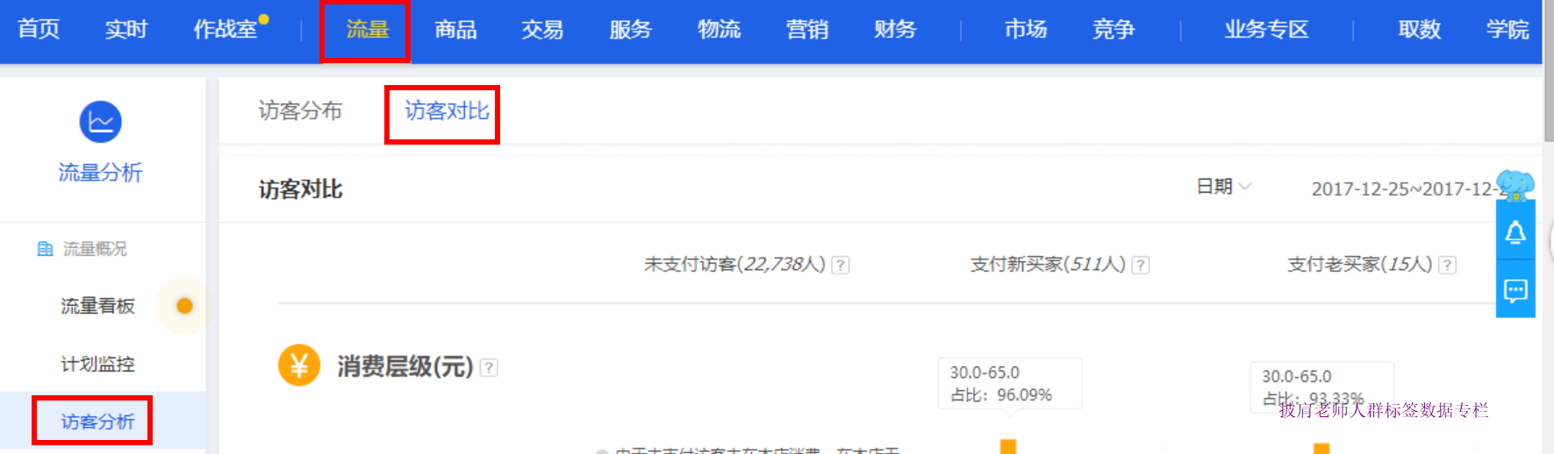Open 作战室 in the top navigation
Viewport: 1554px width, 454px height.
(x=226, y=30)
